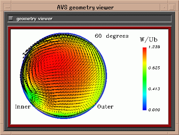179x135 pixels.
Task: Select the geometry viewer header label
Action: coord(35,19)
